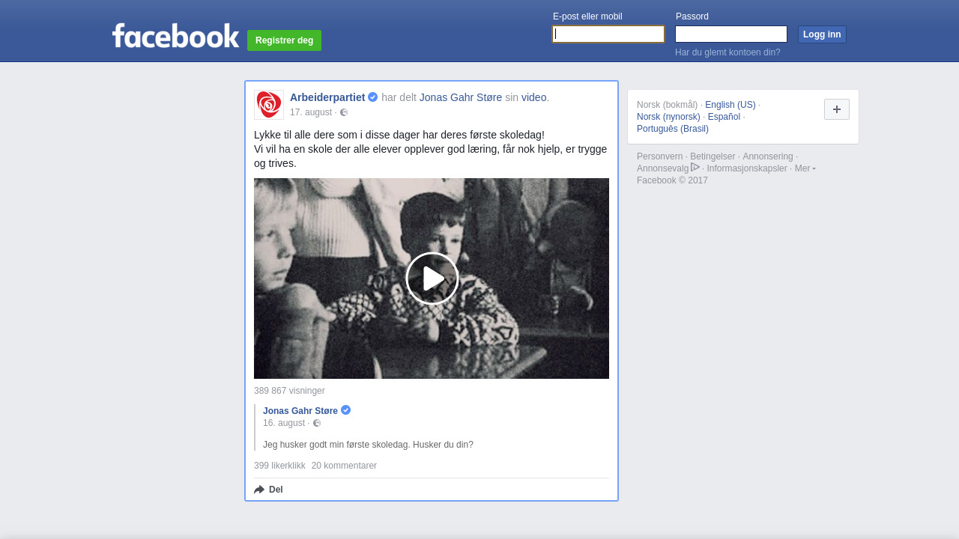Image resolution: width=959 pixels, height=539 pixels.
Task: Open the Annonsevalg footer link
Action: 662,168
